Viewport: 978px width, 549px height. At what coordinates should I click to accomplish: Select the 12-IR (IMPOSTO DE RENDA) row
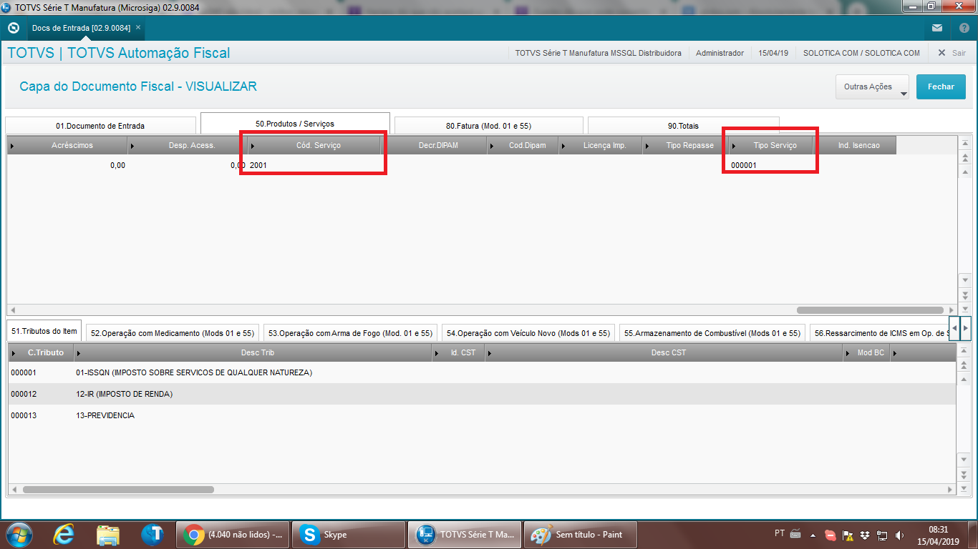coord(124,394)
